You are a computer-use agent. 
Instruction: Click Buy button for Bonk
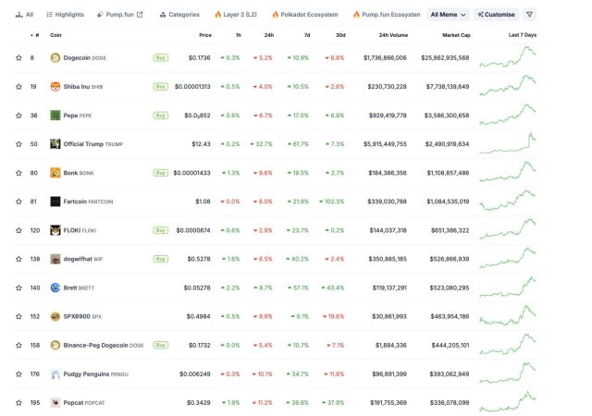(x=160, y=173)
